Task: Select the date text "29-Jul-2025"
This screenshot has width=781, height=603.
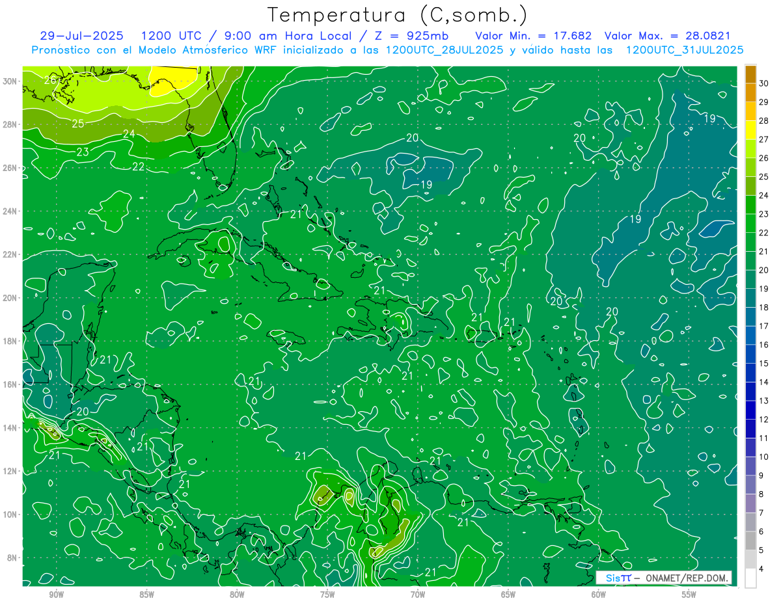Action: click(83, 36)
